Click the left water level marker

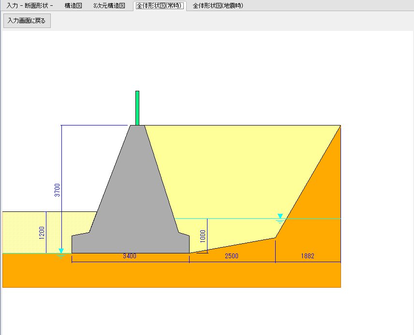coord(61,253)
